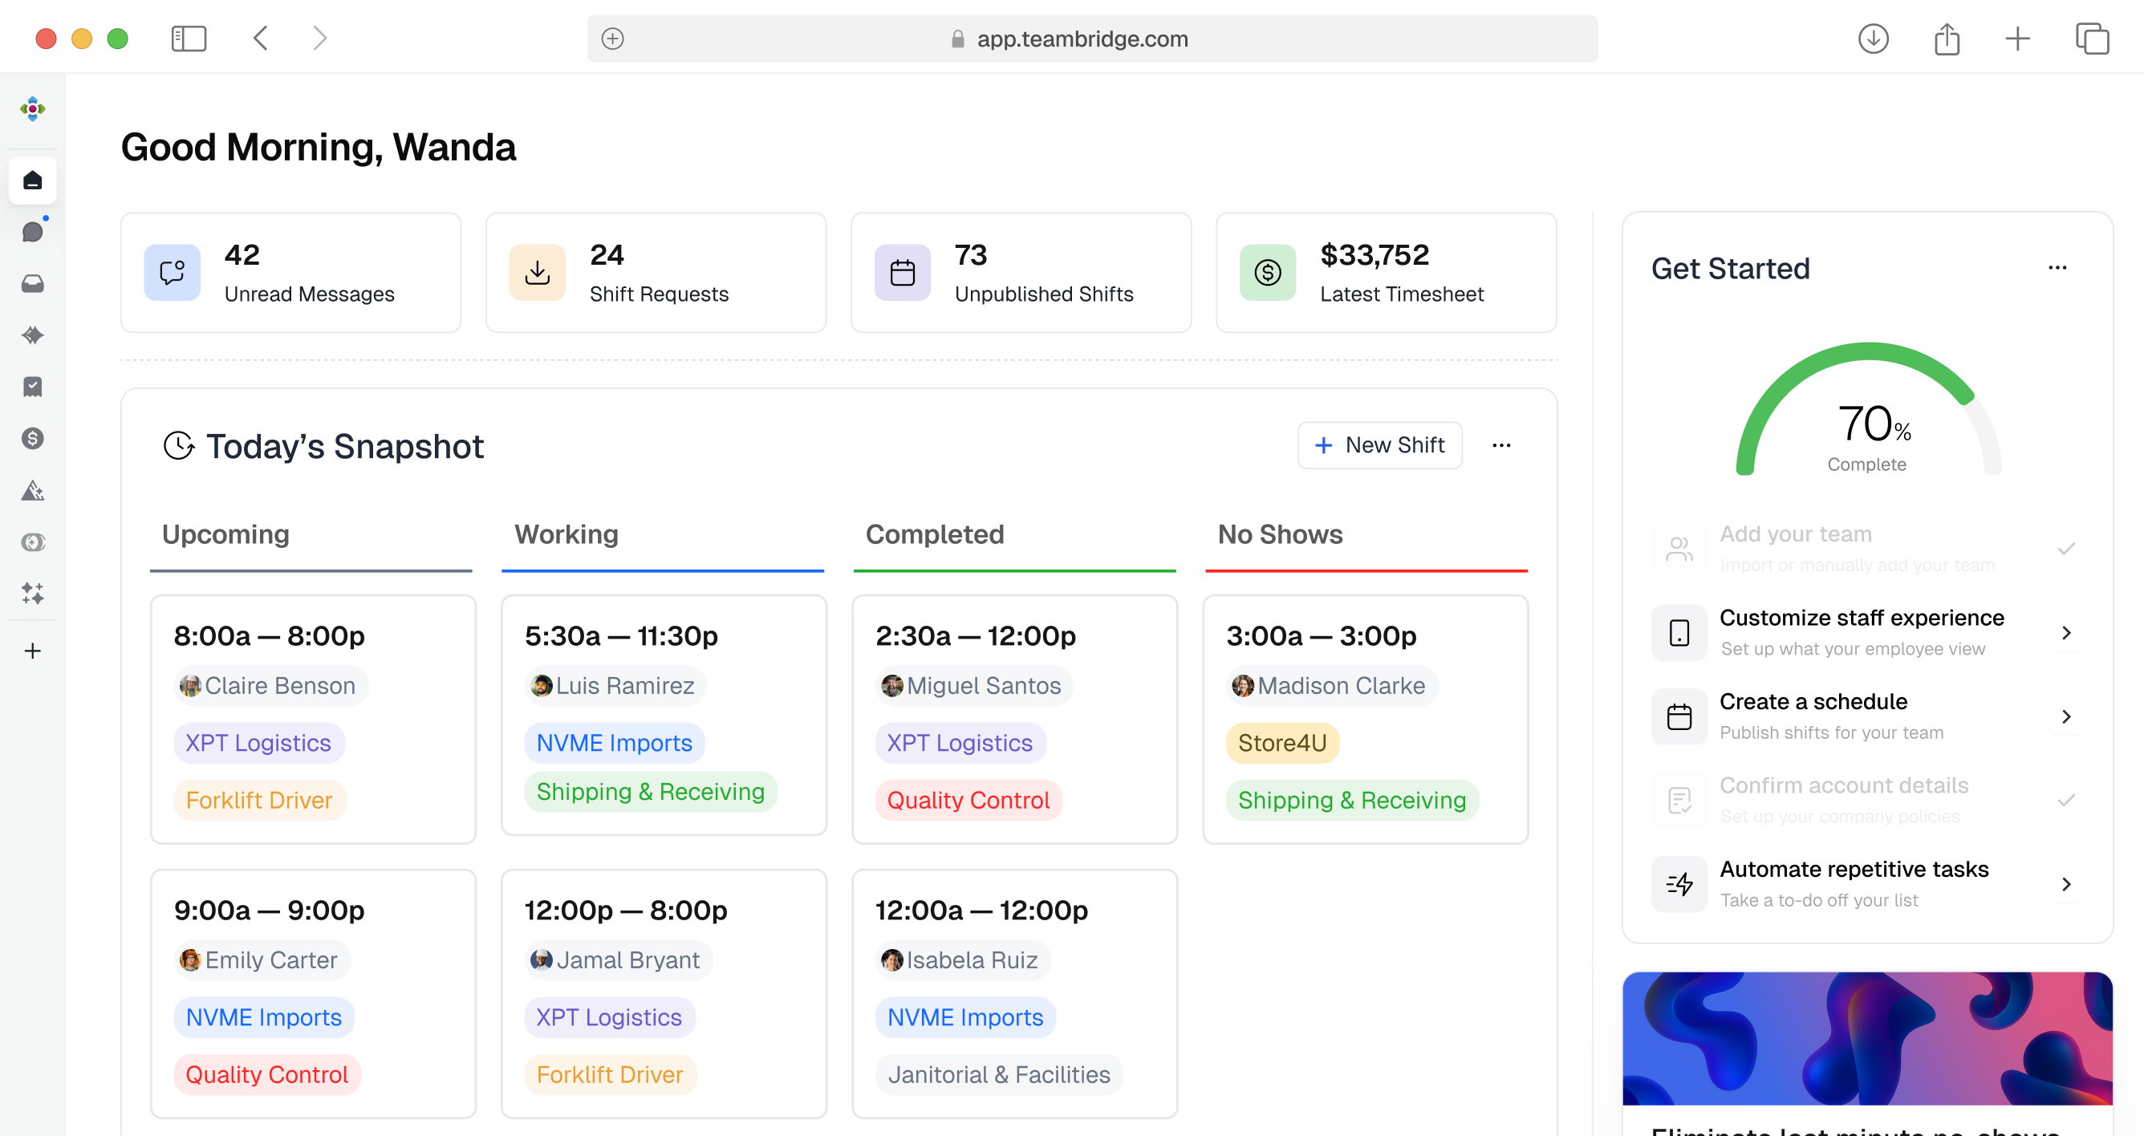
Task: Open the home icon in sidebar
Action: 32,181
